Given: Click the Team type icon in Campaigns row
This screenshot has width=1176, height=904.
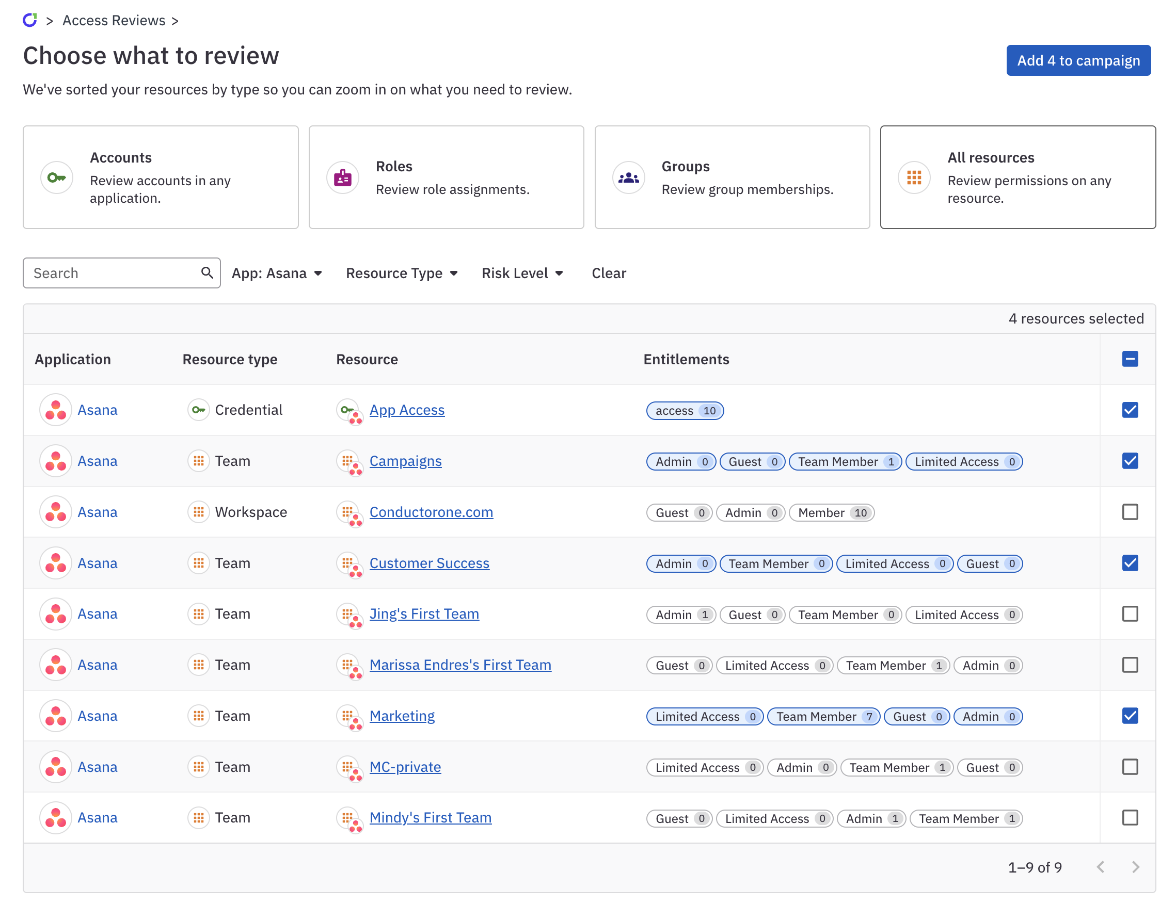Looking at the screenshot, I should tap(199, 461).
